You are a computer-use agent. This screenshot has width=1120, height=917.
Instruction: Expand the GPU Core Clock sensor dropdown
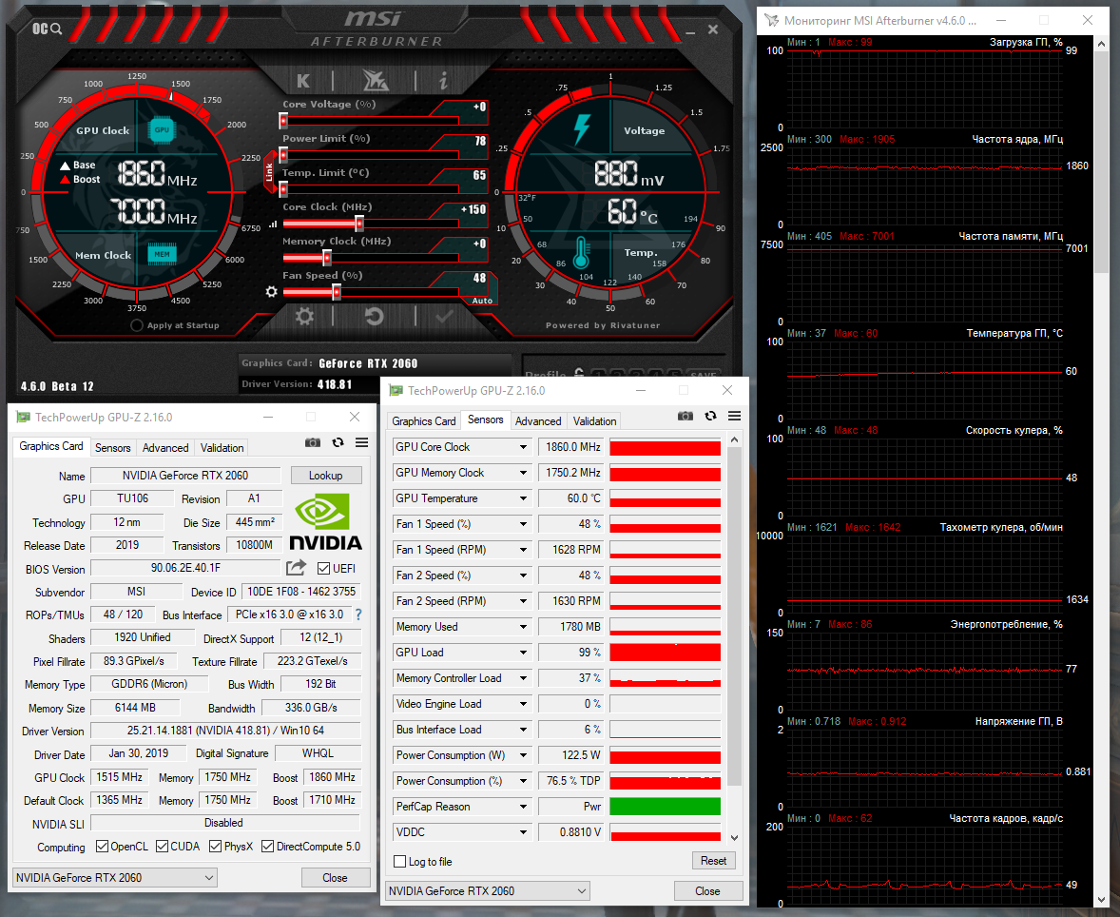coord(522,447)
